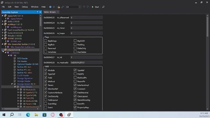Uncheck the Module valid checkbox
Screen dimensions: 210x118
[46, 70]
